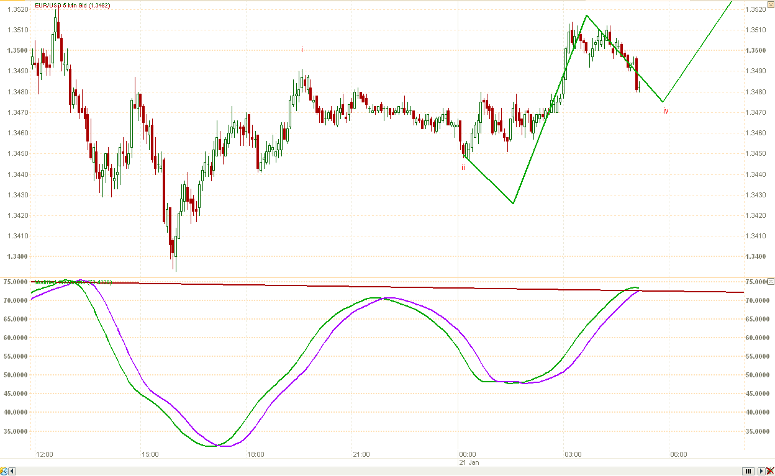Click the red wave label 'i'
Viewport: 775px width, 476px height.
coord(302,49)
